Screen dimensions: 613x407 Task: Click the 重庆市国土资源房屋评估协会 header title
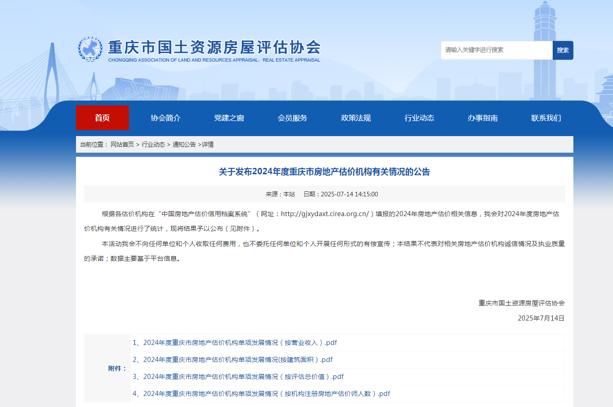point(214,47)
